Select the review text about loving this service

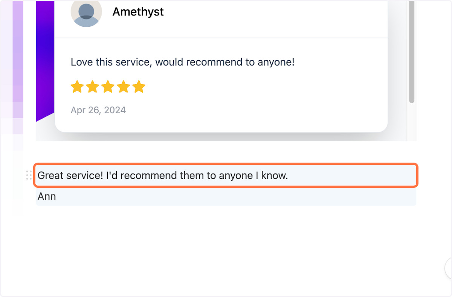[x=182, y=62]
